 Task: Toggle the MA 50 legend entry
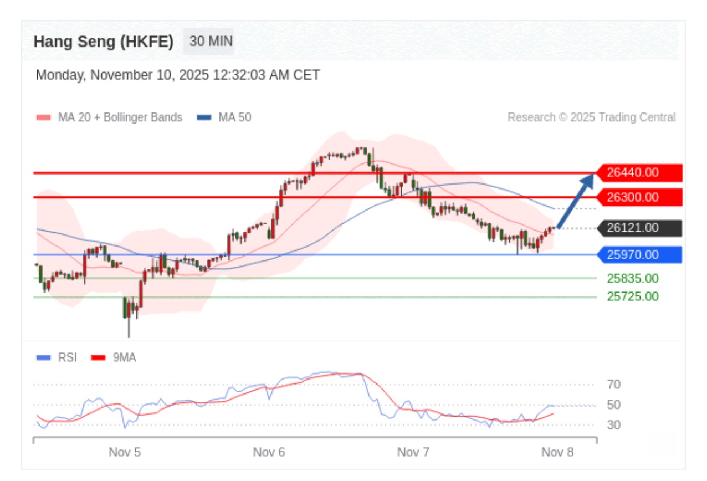[x=224, y=117]
